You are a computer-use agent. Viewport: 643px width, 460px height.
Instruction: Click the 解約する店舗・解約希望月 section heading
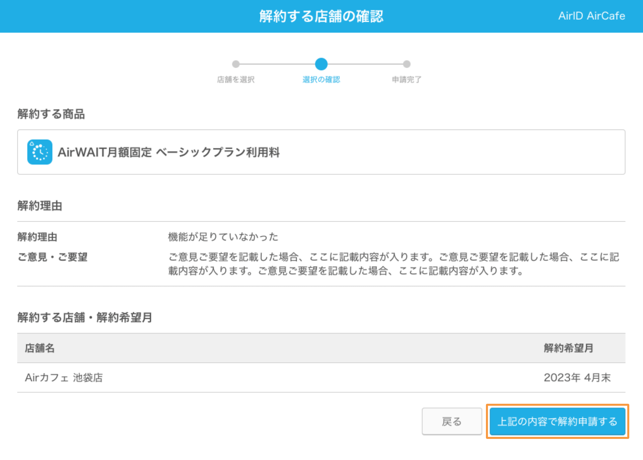pos(85,317)
